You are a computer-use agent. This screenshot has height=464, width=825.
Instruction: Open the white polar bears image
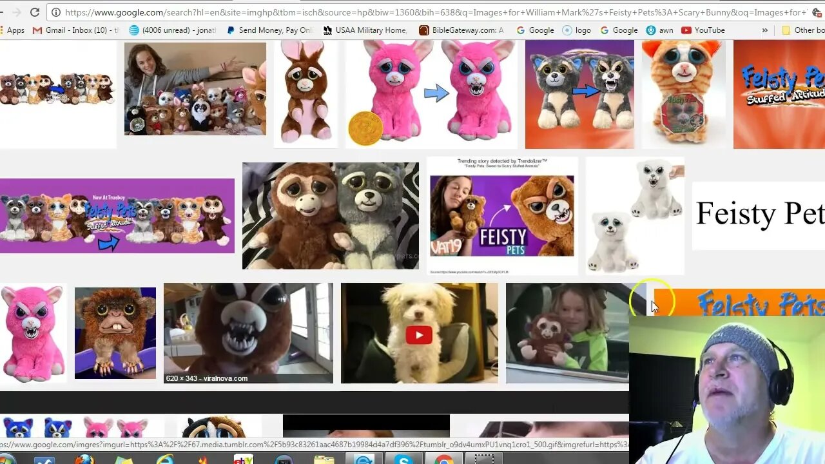(x=635, y=216)
